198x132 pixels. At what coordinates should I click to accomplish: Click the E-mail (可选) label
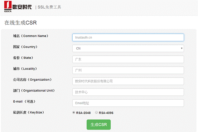pyautogui.click(x=24, y=102)
